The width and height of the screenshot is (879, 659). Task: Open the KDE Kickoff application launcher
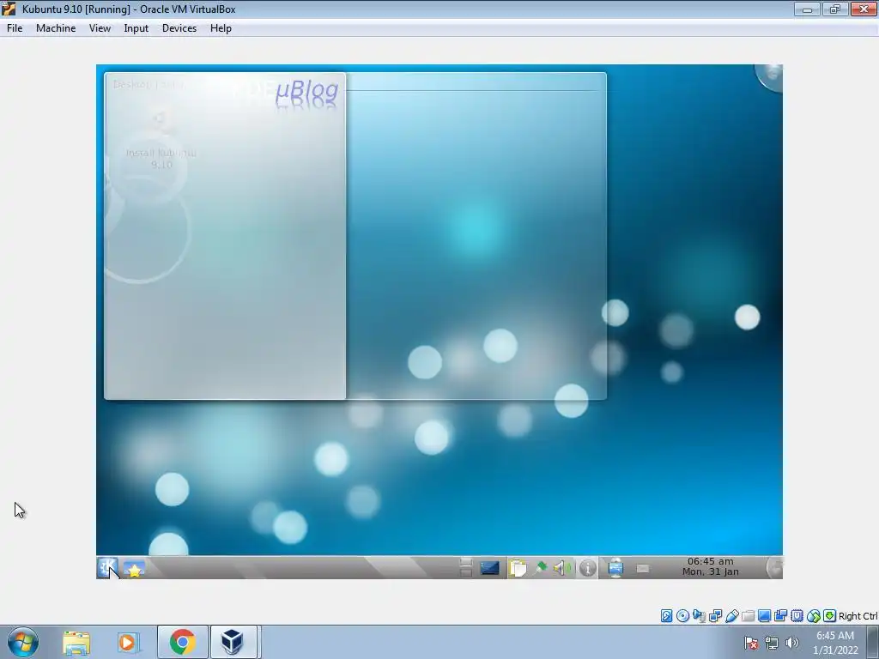[x=107, y=568]
